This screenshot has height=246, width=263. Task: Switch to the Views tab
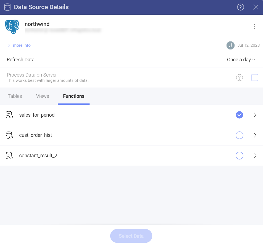43,96
